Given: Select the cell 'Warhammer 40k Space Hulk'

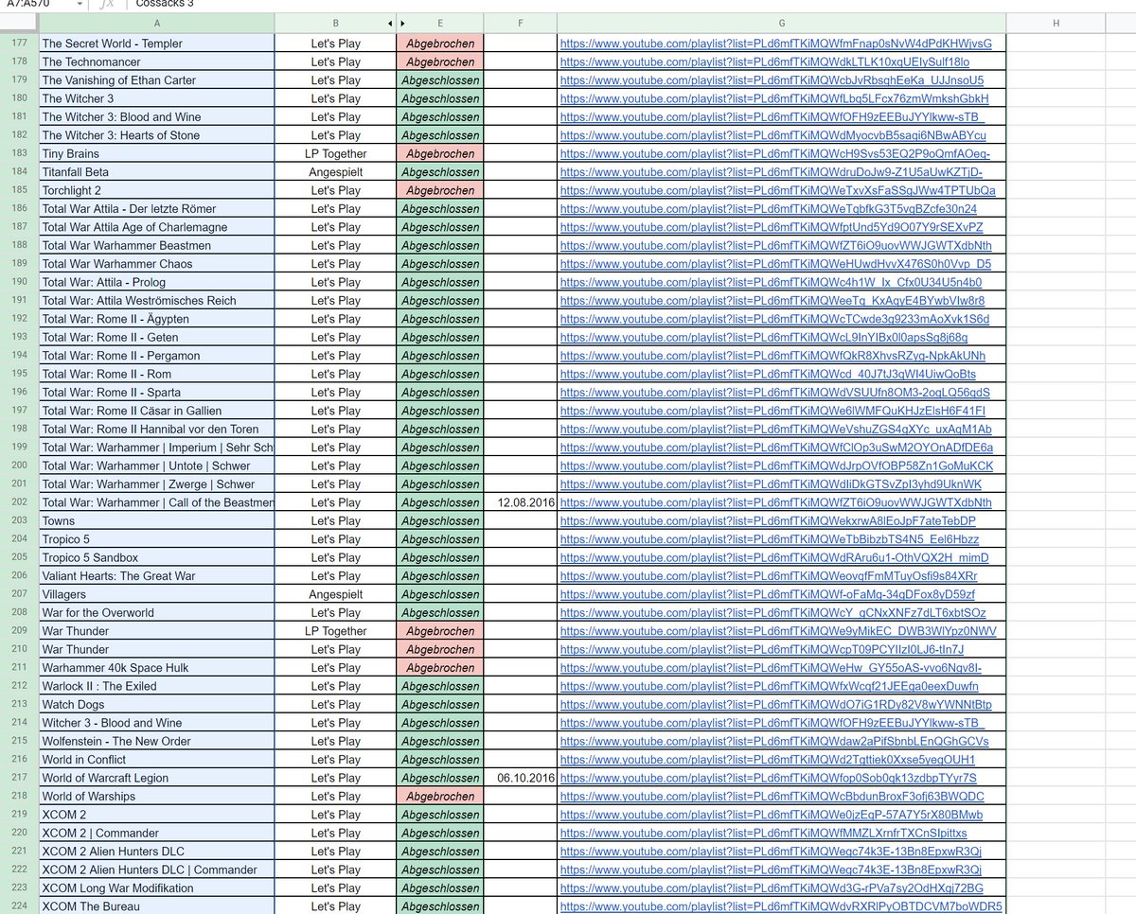Looking at the screenshot, I should pos(156,667).
